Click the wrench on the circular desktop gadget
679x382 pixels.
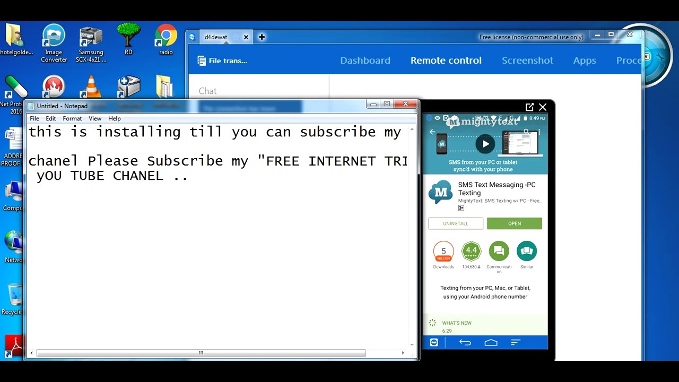(x=660, y=56)
